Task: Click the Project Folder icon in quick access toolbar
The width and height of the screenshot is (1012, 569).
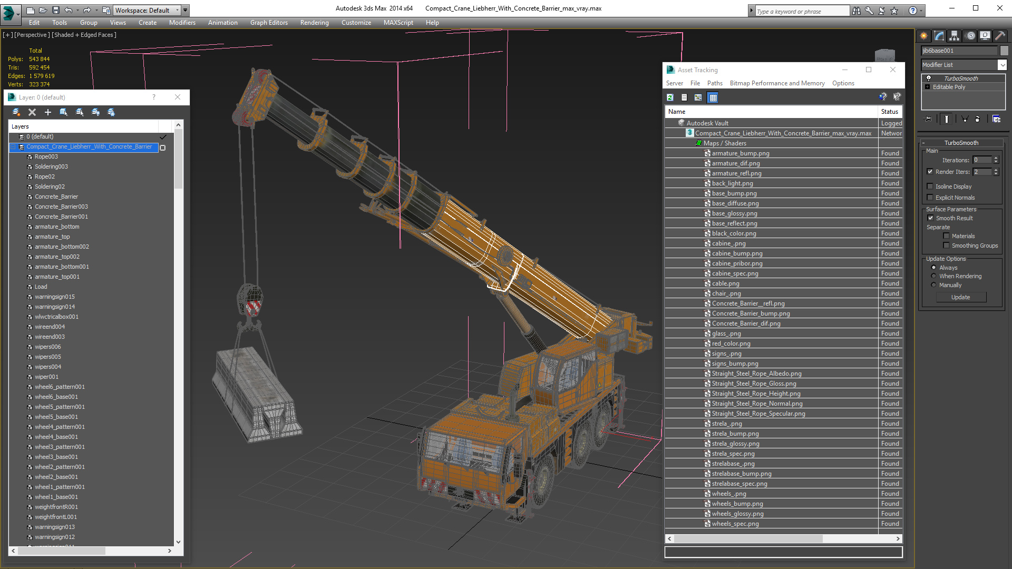Action: pos(106,10)
